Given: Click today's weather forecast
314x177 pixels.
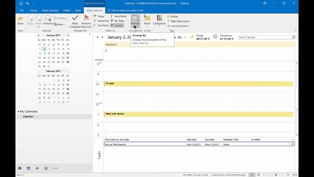Looking at the screenshot, I should [200, 37].
